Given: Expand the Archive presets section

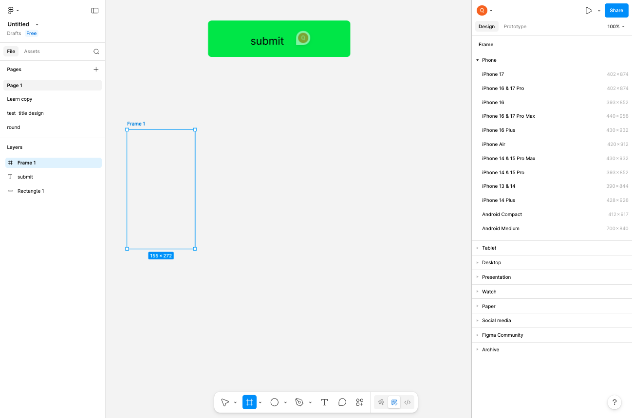Looking at the screenshot, I should (x=478, y=350).
